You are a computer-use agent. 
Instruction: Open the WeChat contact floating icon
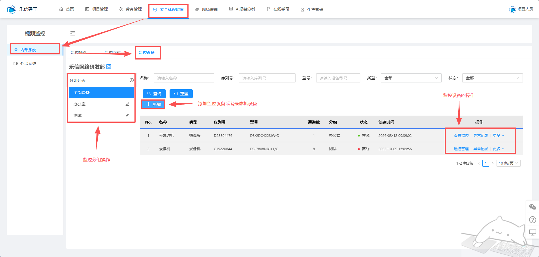pos(532,207)
